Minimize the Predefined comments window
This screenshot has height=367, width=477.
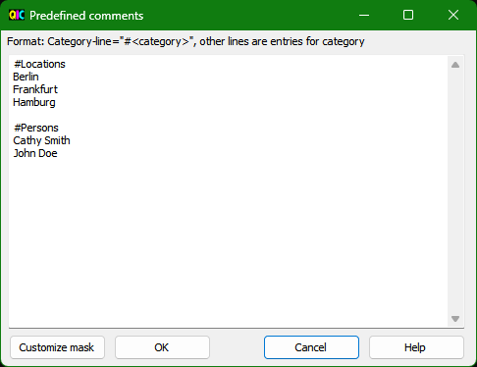364,15
